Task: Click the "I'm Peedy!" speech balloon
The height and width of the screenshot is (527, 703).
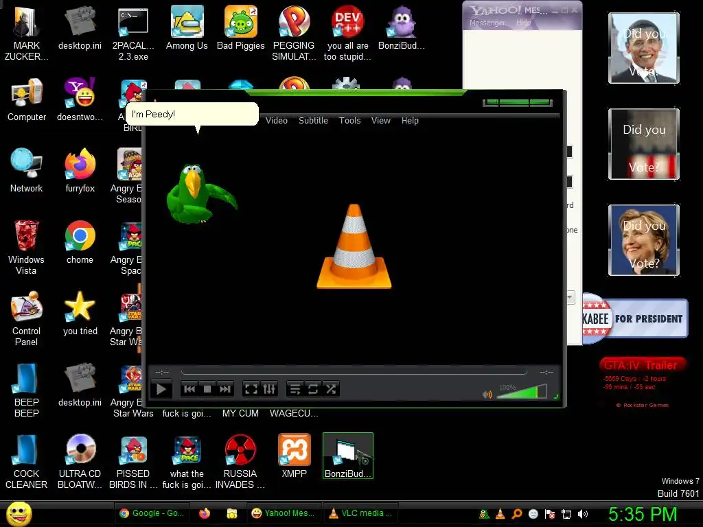Action: coord(192,114)
